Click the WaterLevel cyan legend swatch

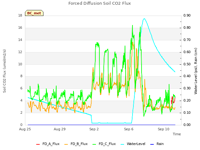click(x=122, y=144)
